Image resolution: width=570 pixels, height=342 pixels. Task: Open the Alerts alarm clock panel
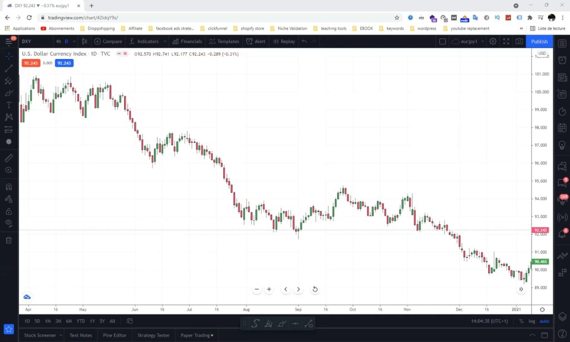click(x=562, y=60)
